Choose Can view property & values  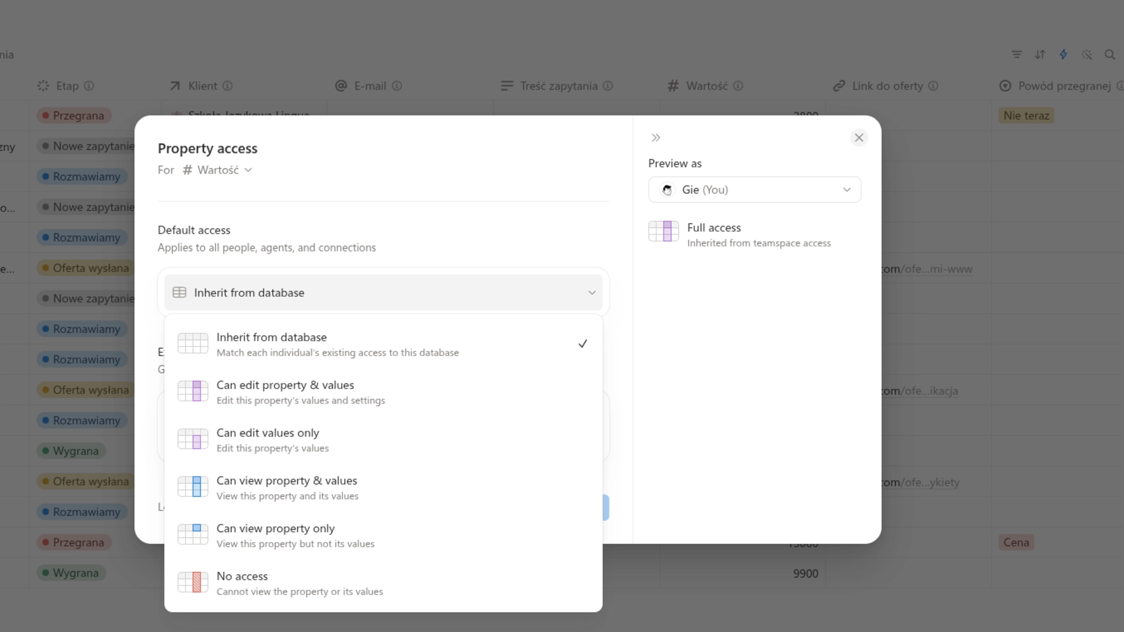(383, 487)
